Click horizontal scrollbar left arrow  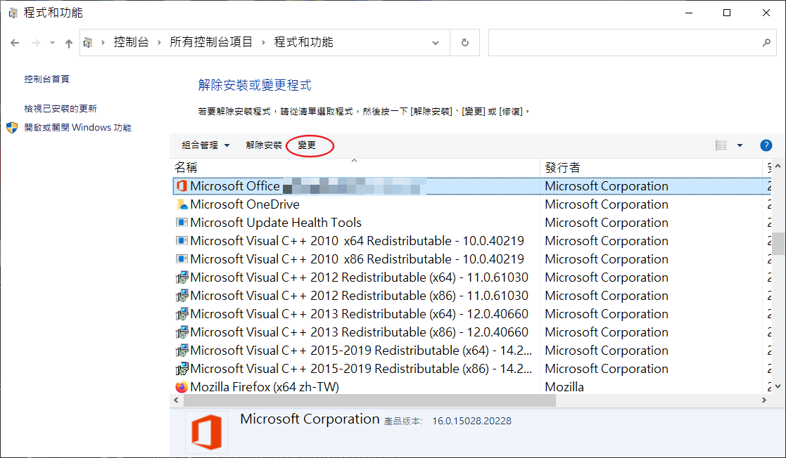(x=176, y=400)
